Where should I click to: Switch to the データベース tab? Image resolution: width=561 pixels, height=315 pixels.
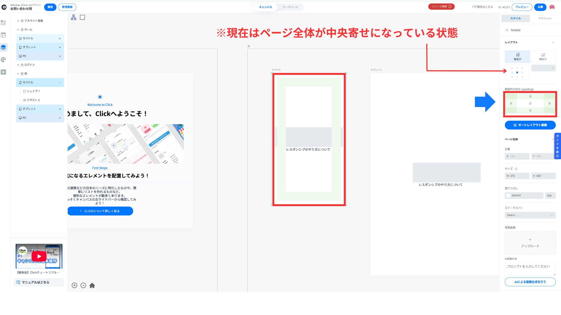(x=290, y=7)
